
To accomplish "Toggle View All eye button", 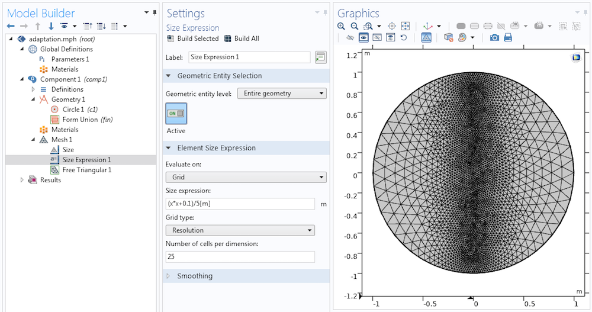I will coord(390,37).
